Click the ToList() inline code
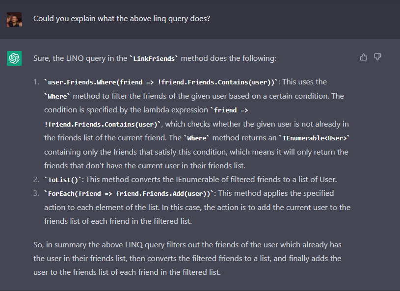 click(x=63, y=180)
